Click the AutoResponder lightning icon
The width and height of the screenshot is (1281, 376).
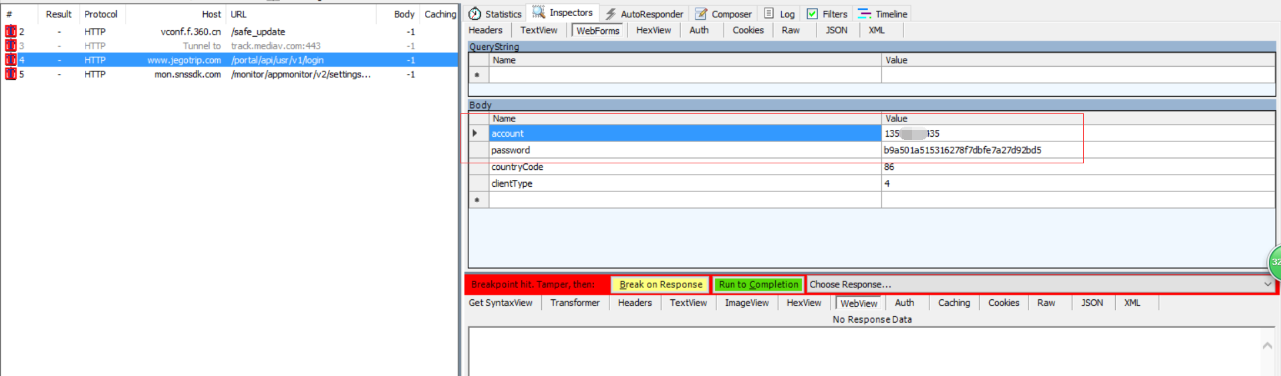[611, 14]
